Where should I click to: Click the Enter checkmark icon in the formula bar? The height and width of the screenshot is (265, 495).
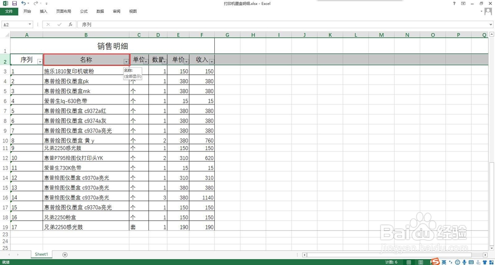coord(59,24)
